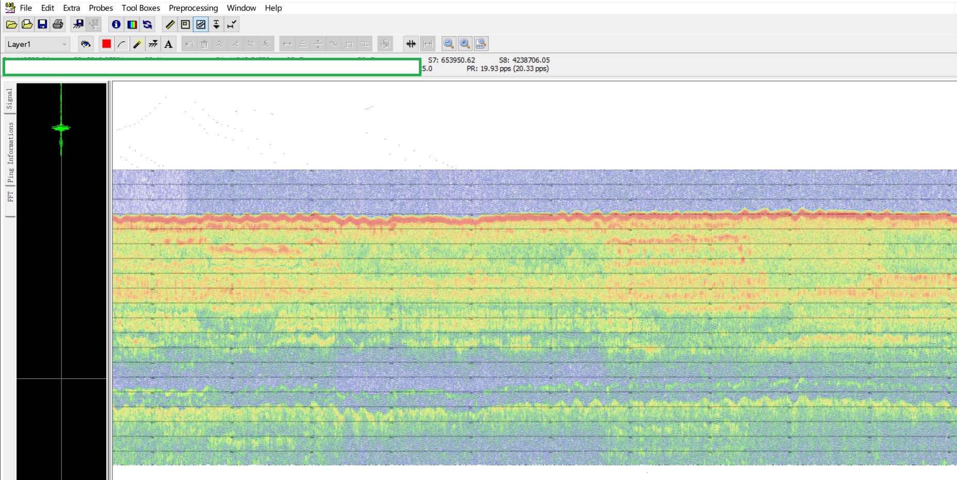Open the Window menu
This screenshot has width=957, height=480.
click(241, 8)
